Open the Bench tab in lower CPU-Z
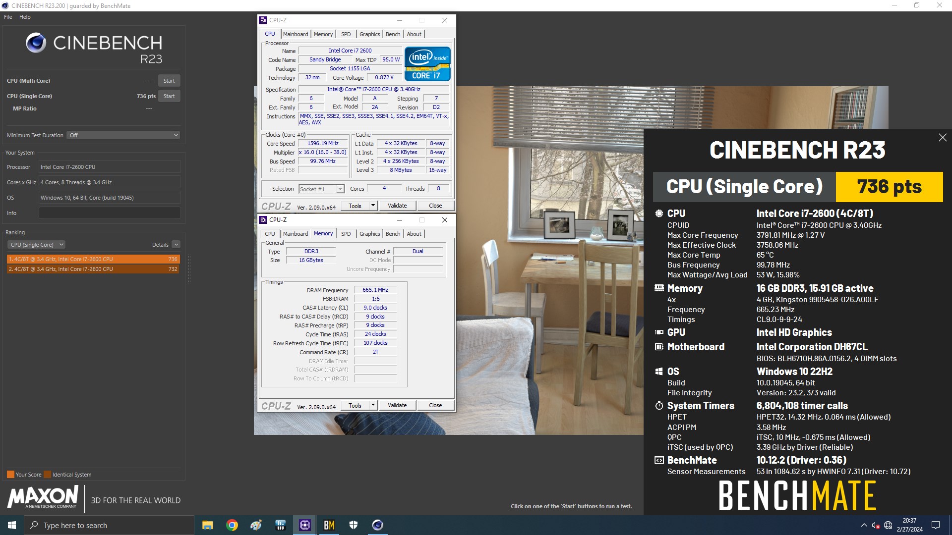Screen dimensions: 952x535 pyautogui.click(x=393, y=234)
